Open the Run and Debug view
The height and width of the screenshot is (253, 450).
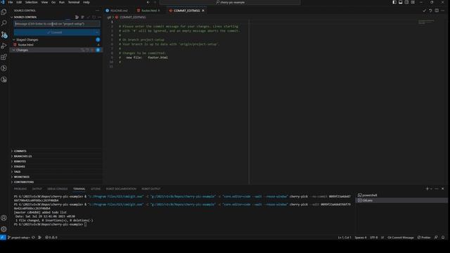pyautogui.click(x=4, y=46)
